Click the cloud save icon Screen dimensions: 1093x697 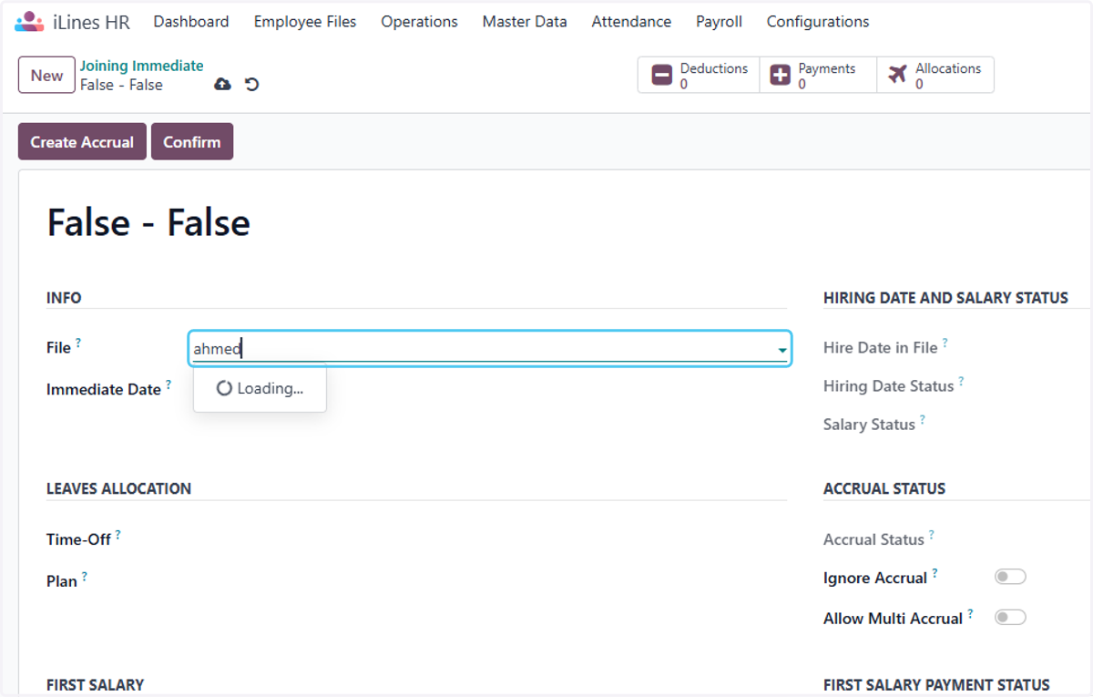222,85
